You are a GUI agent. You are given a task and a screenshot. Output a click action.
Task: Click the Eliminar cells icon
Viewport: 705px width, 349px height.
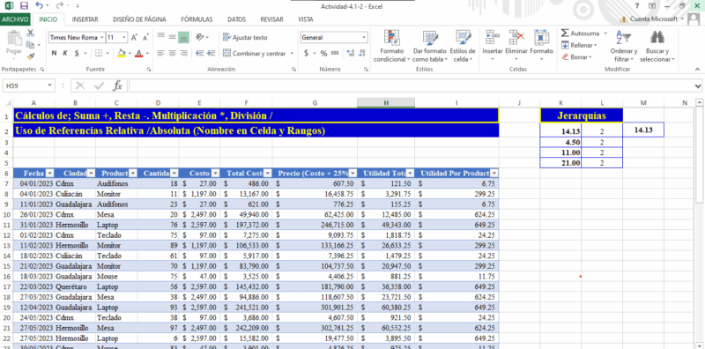tap(516, 37)
